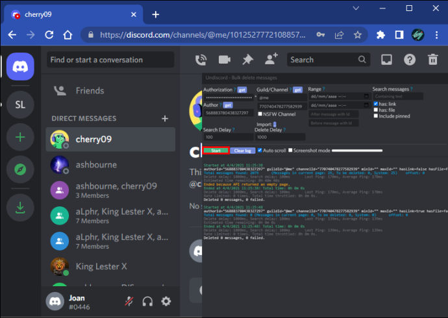This screenshot has height=318, width=448.
Task: Disable the Auto scroll checkbox
Action: [x=260, y=150]
